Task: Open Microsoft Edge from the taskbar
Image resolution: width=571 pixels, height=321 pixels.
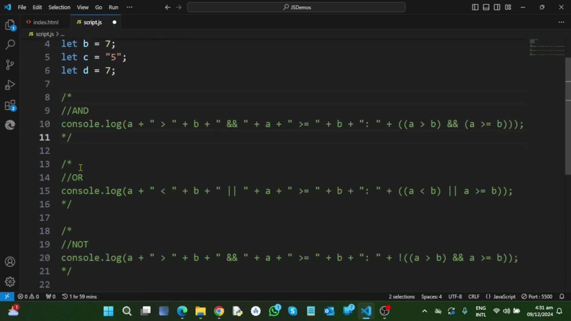Action: (182, 311)
